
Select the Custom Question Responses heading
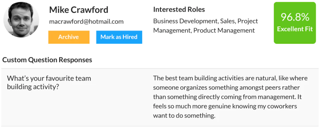47,60
